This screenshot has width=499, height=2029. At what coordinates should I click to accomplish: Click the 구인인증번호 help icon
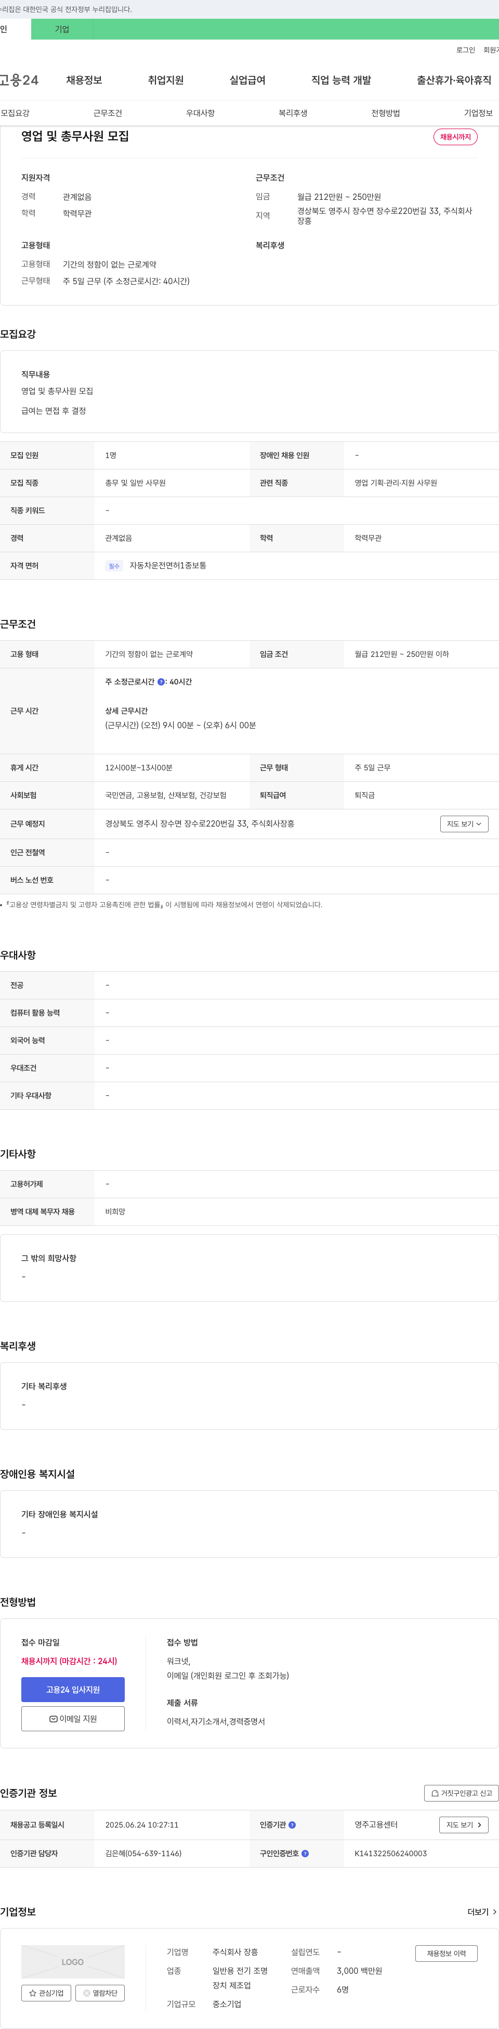pyautogui.click(x=305, y=1854)
